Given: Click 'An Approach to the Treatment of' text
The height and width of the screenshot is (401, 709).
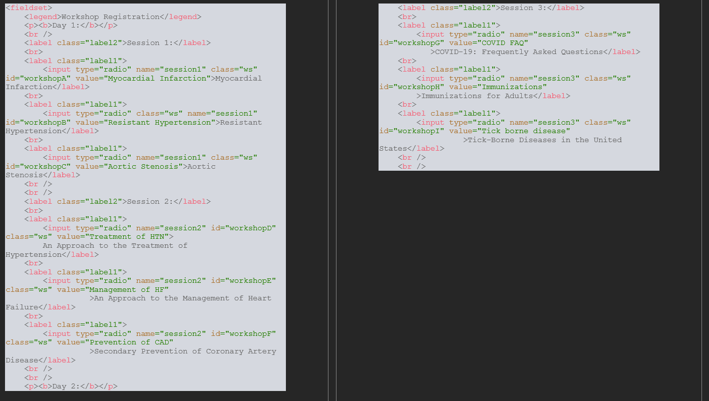Looking at the screenshot, I should (115, 246).
